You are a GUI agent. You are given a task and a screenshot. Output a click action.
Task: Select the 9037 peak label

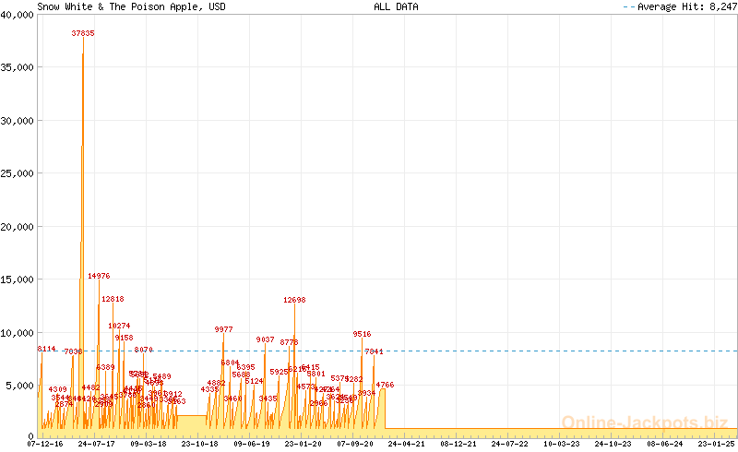coord(265,339)
